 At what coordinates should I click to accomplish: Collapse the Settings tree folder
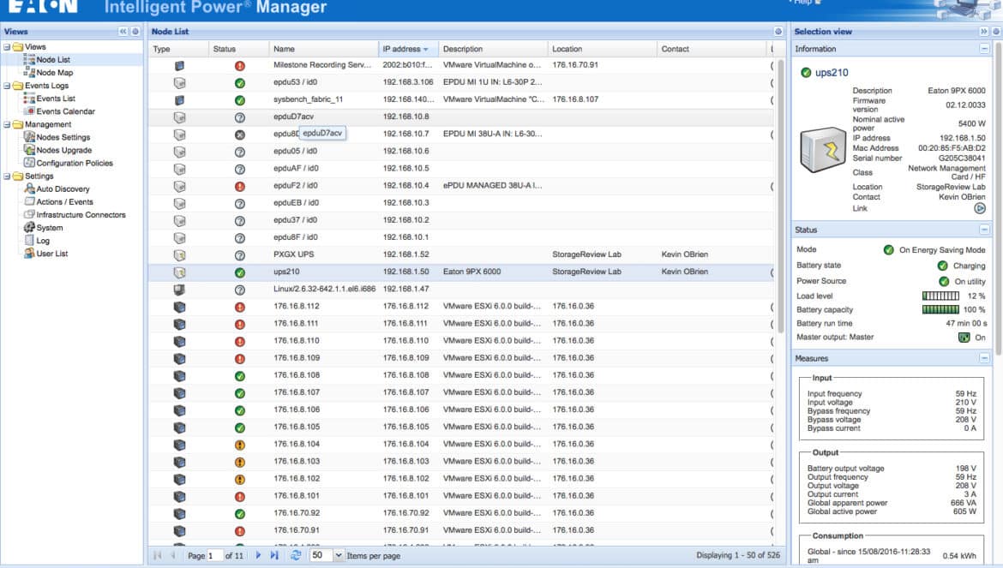coord(7,176)
